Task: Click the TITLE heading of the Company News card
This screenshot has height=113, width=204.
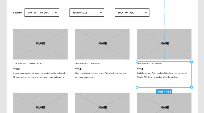Action: [16, 69]
